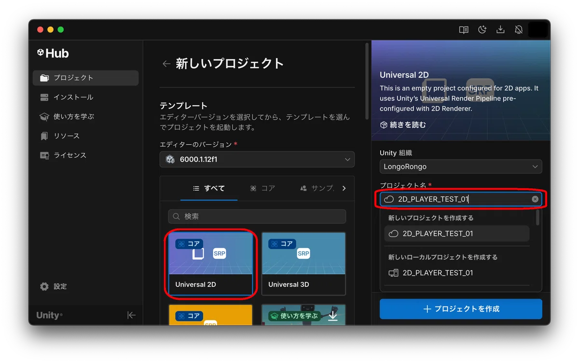Open the account avatar in title bar
579x363 pixels.
tap(538, 30)
